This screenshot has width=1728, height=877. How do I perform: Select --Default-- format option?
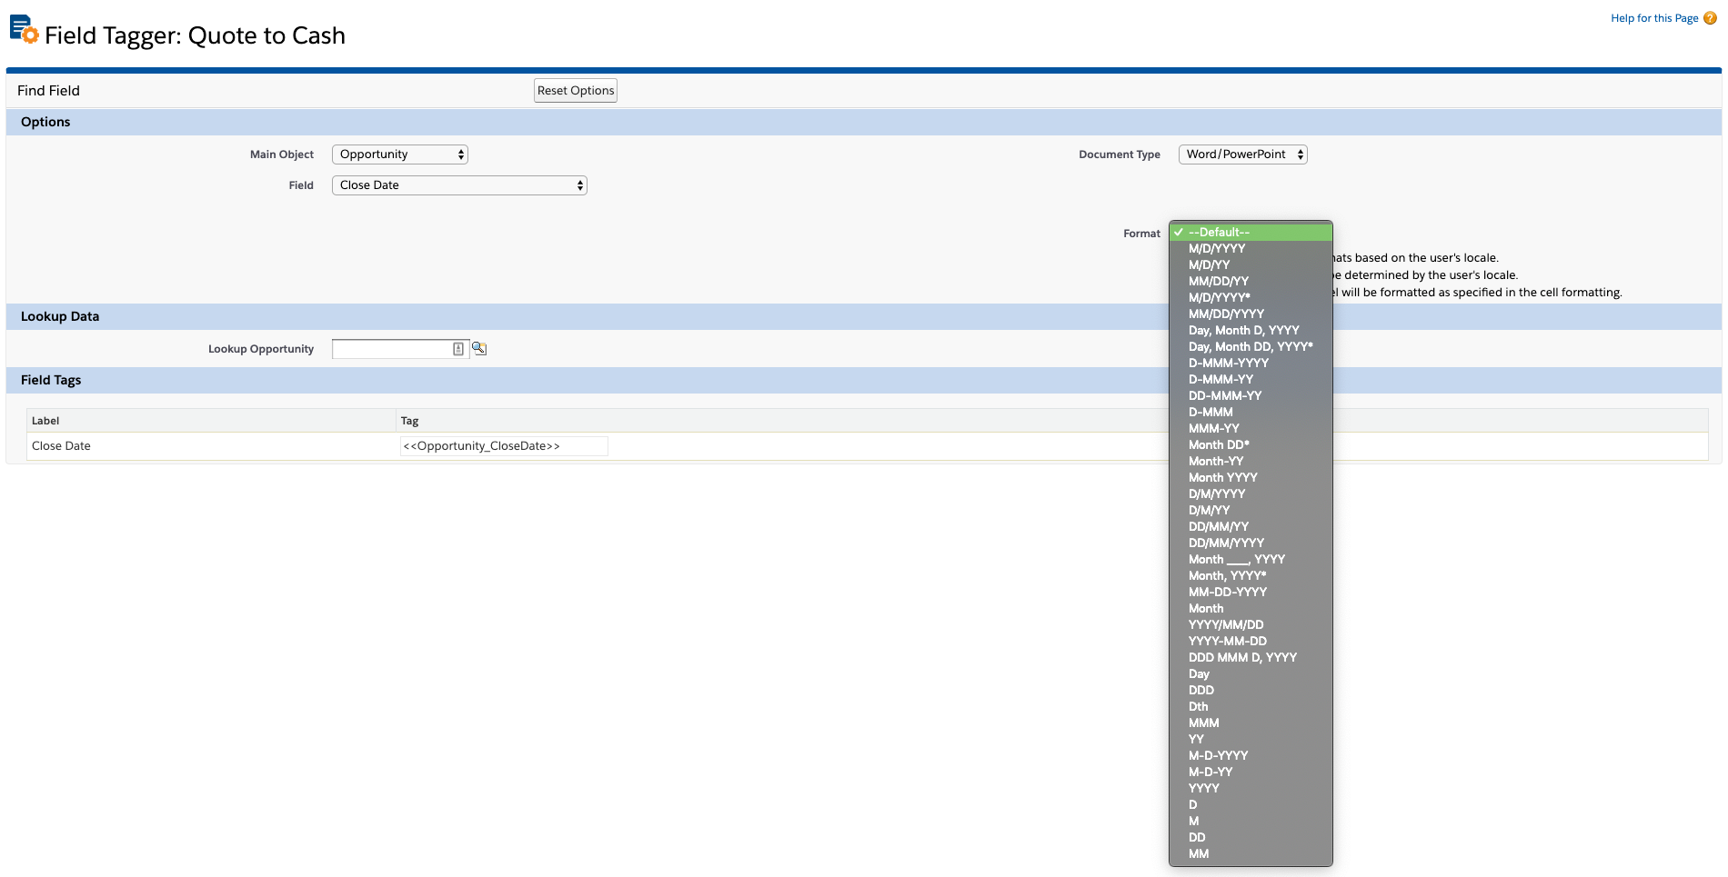point(1251,233)
